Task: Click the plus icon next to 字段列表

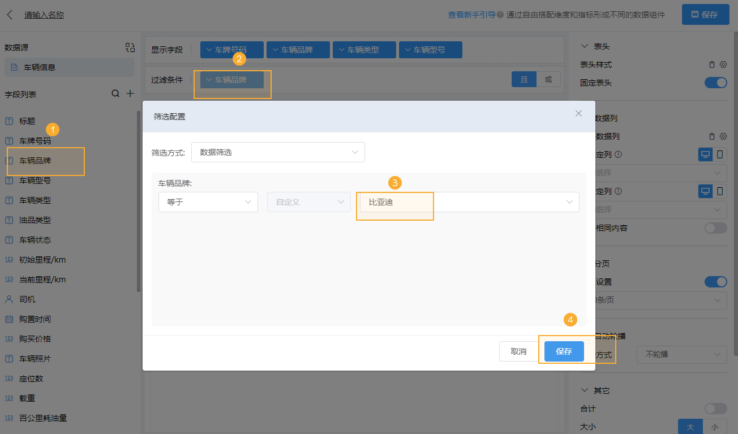Action: click(131, 93)
